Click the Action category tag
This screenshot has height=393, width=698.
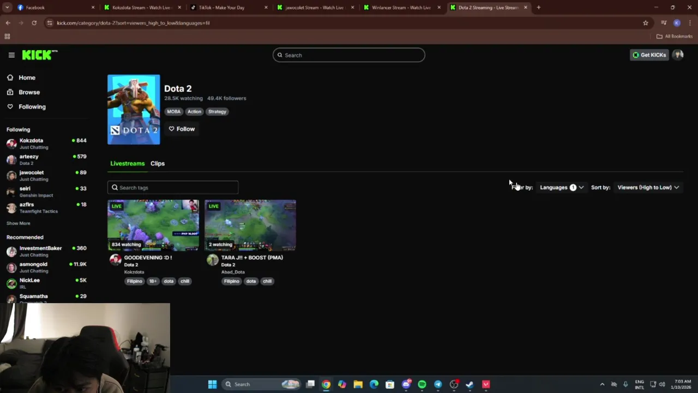pos(195,111)
